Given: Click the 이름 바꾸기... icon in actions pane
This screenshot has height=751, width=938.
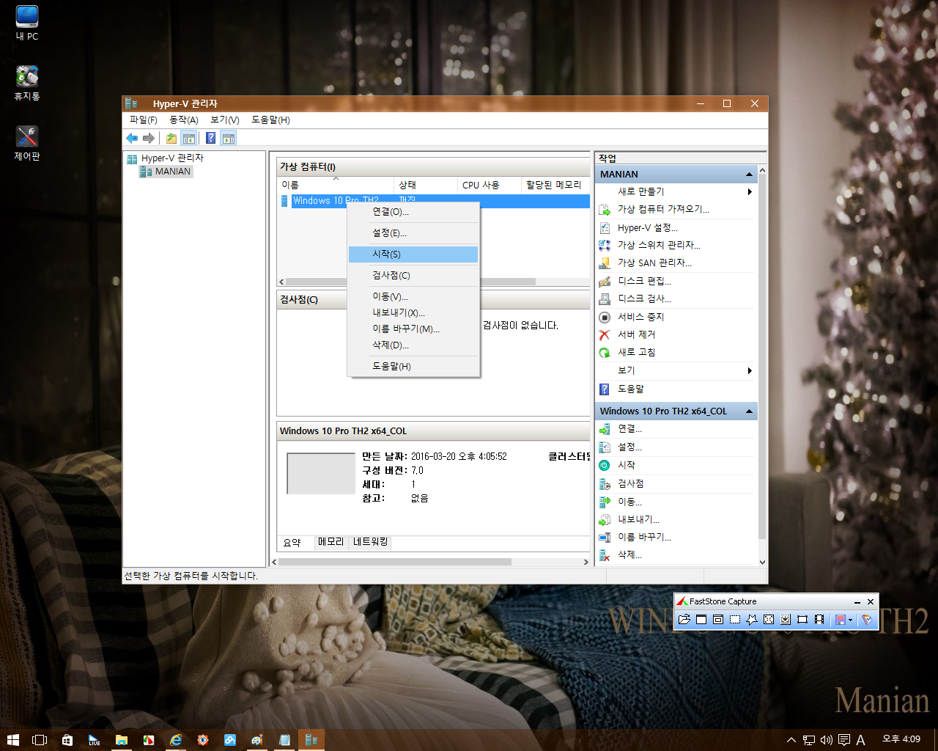Looking at the screenshot, I should coord(605,538).
